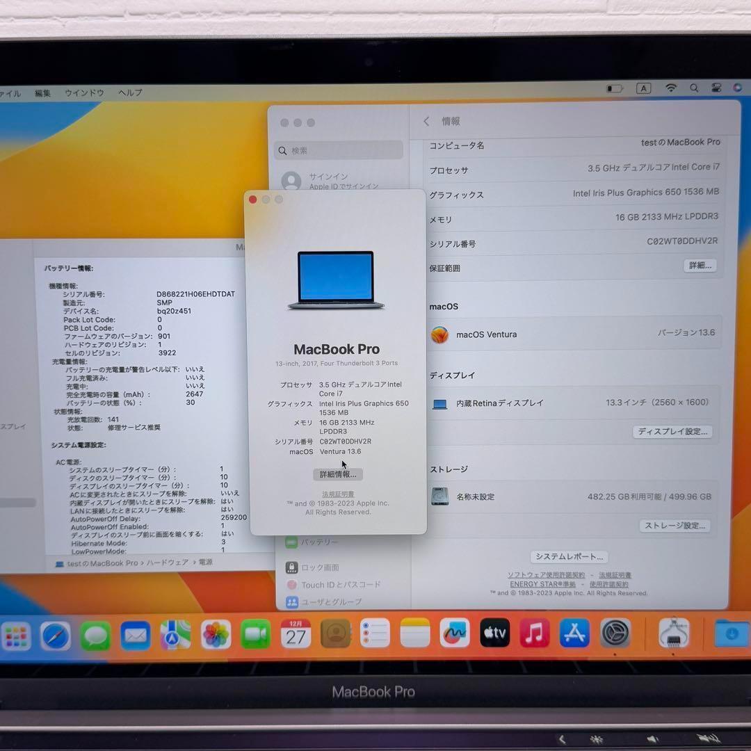The width and height of the screenshot is (751, 751).
Task: Open Wi-Fi menu in menu bar
Action: [x=671, y=88]
